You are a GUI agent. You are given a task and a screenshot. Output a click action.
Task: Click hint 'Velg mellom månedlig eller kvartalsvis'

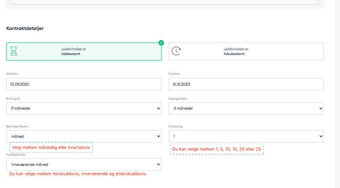(x=51, y=147)
